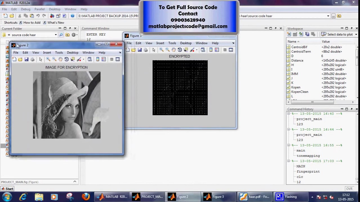Collapse the 13-05-2015 16:44 history group
This screenshot has height=202, width=360.
289,129
